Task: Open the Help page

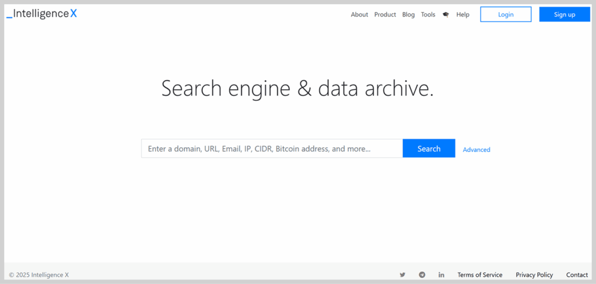Action: [x=463, y=15]
